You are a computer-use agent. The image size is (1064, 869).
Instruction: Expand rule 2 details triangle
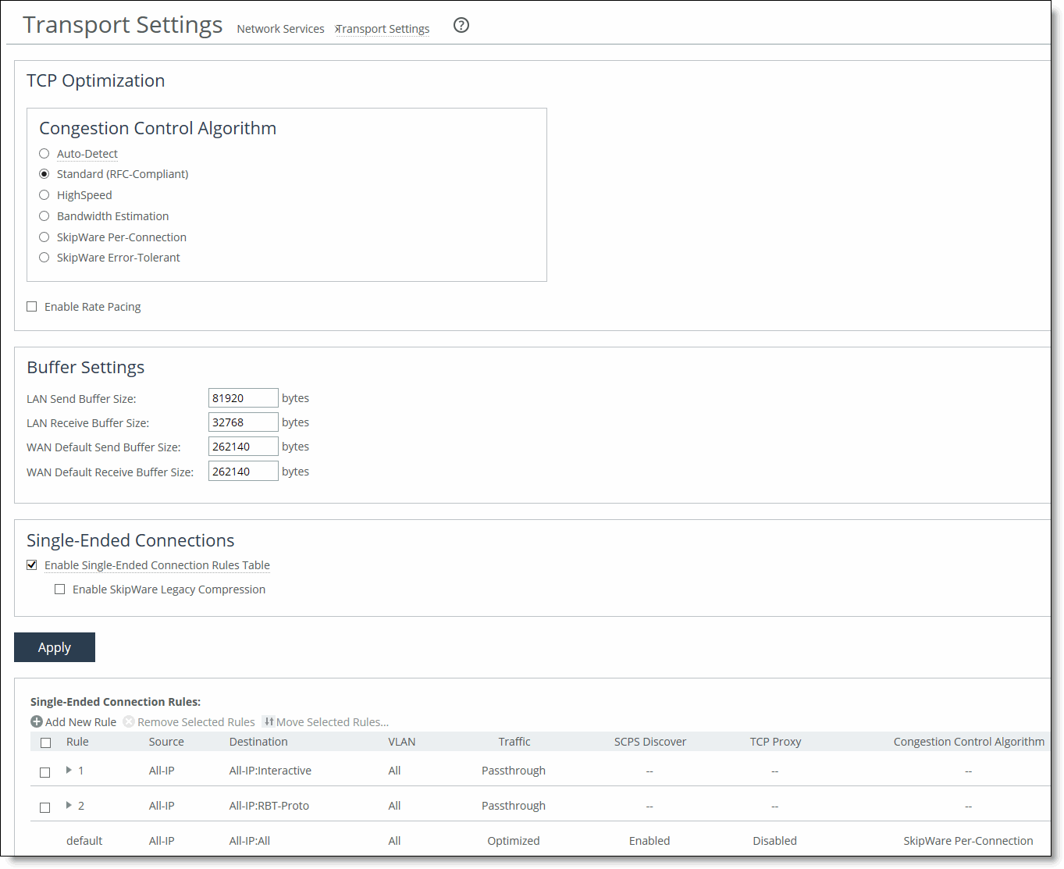coord(69,805)
